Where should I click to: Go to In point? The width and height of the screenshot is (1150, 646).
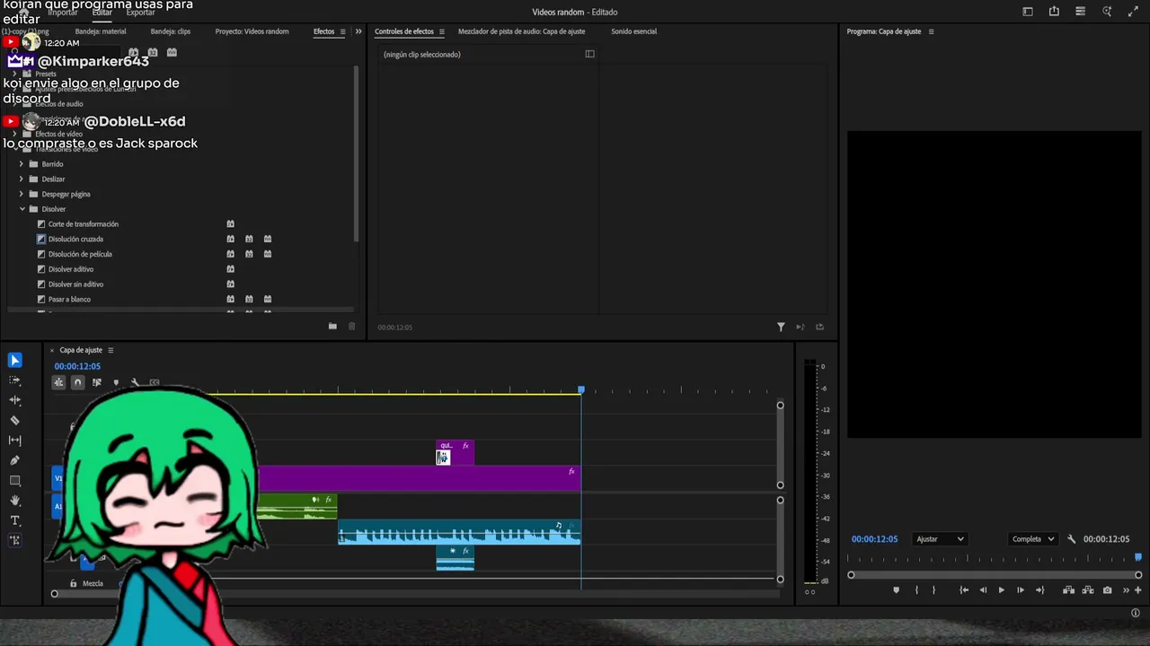pos(964,590)
